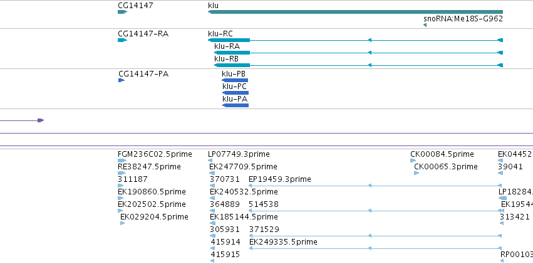Click the CK00065.3prime EST arrow

tap(417, 173)
